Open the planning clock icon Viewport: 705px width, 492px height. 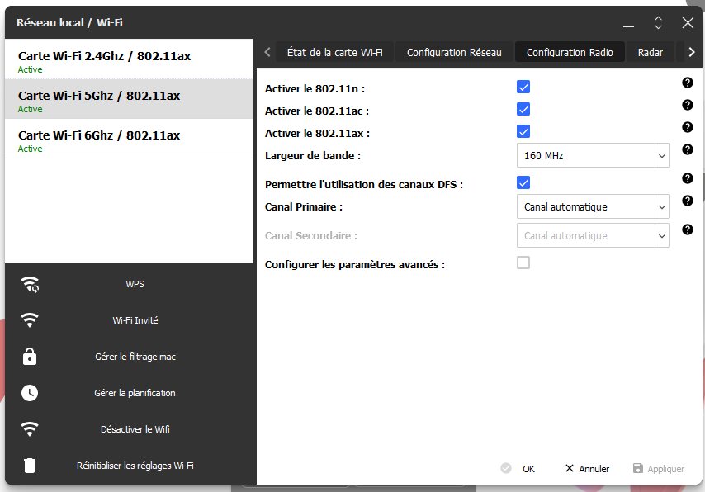pyautogui.click(x=30, y=393)
